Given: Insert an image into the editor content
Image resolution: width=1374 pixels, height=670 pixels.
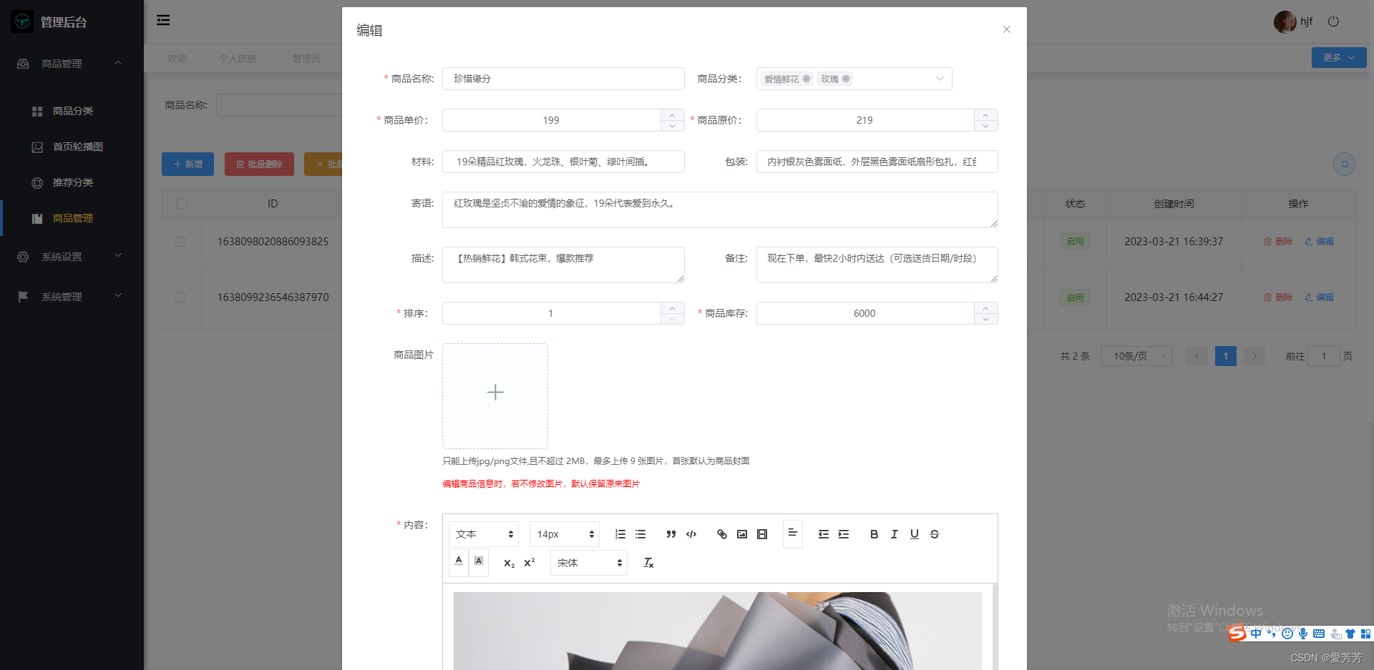Looking at the screenshot, I should tap(742, 534).
